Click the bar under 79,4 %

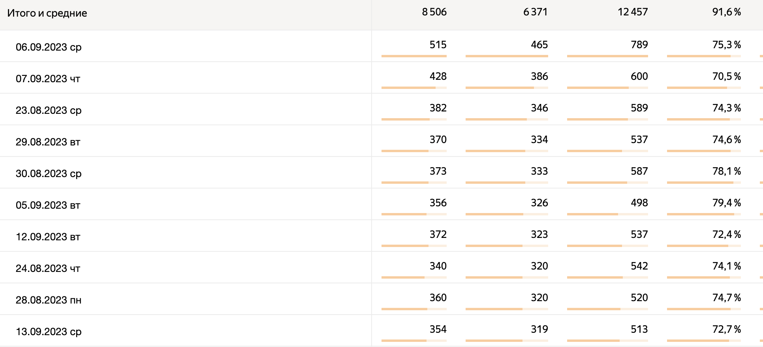click(x=704, y=214)
